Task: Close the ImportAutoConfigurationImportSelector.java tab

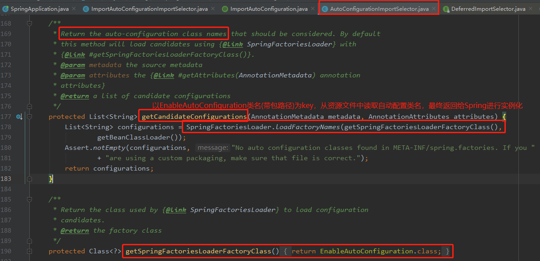Action: [213, 9]
